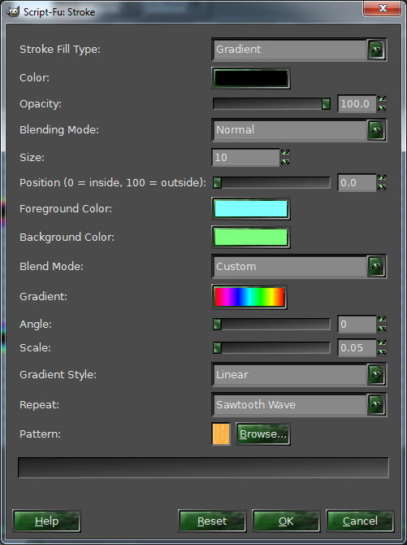Viewport: 407px width, 545px height.
Task: Decrease Angle value with down arrow
Action: [382, 329]
